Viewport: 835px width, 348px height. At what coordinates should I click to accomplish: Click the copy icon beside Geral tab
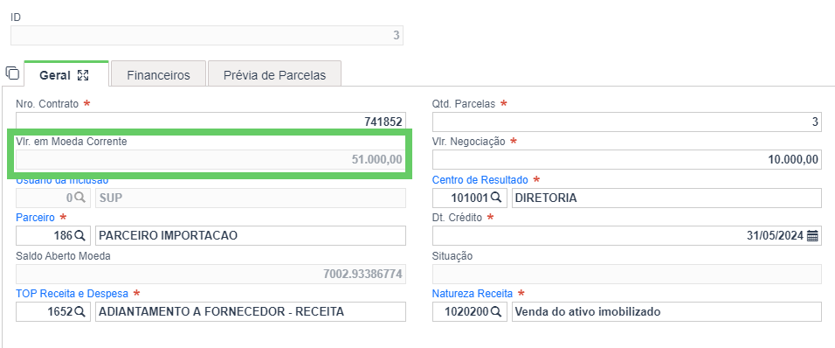[11, 73]
